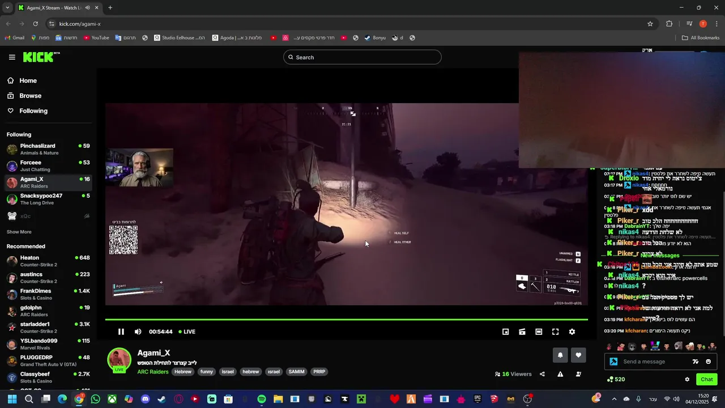Viewport: 725px width, 408px height.
Task: Click the heart follow button for Agami_X
Action: tap(578, 355)
